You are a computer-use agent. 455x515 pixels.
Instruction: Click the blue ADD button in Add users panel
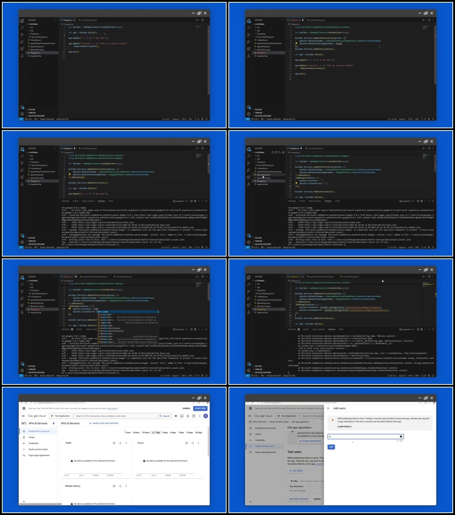[331, 447]
